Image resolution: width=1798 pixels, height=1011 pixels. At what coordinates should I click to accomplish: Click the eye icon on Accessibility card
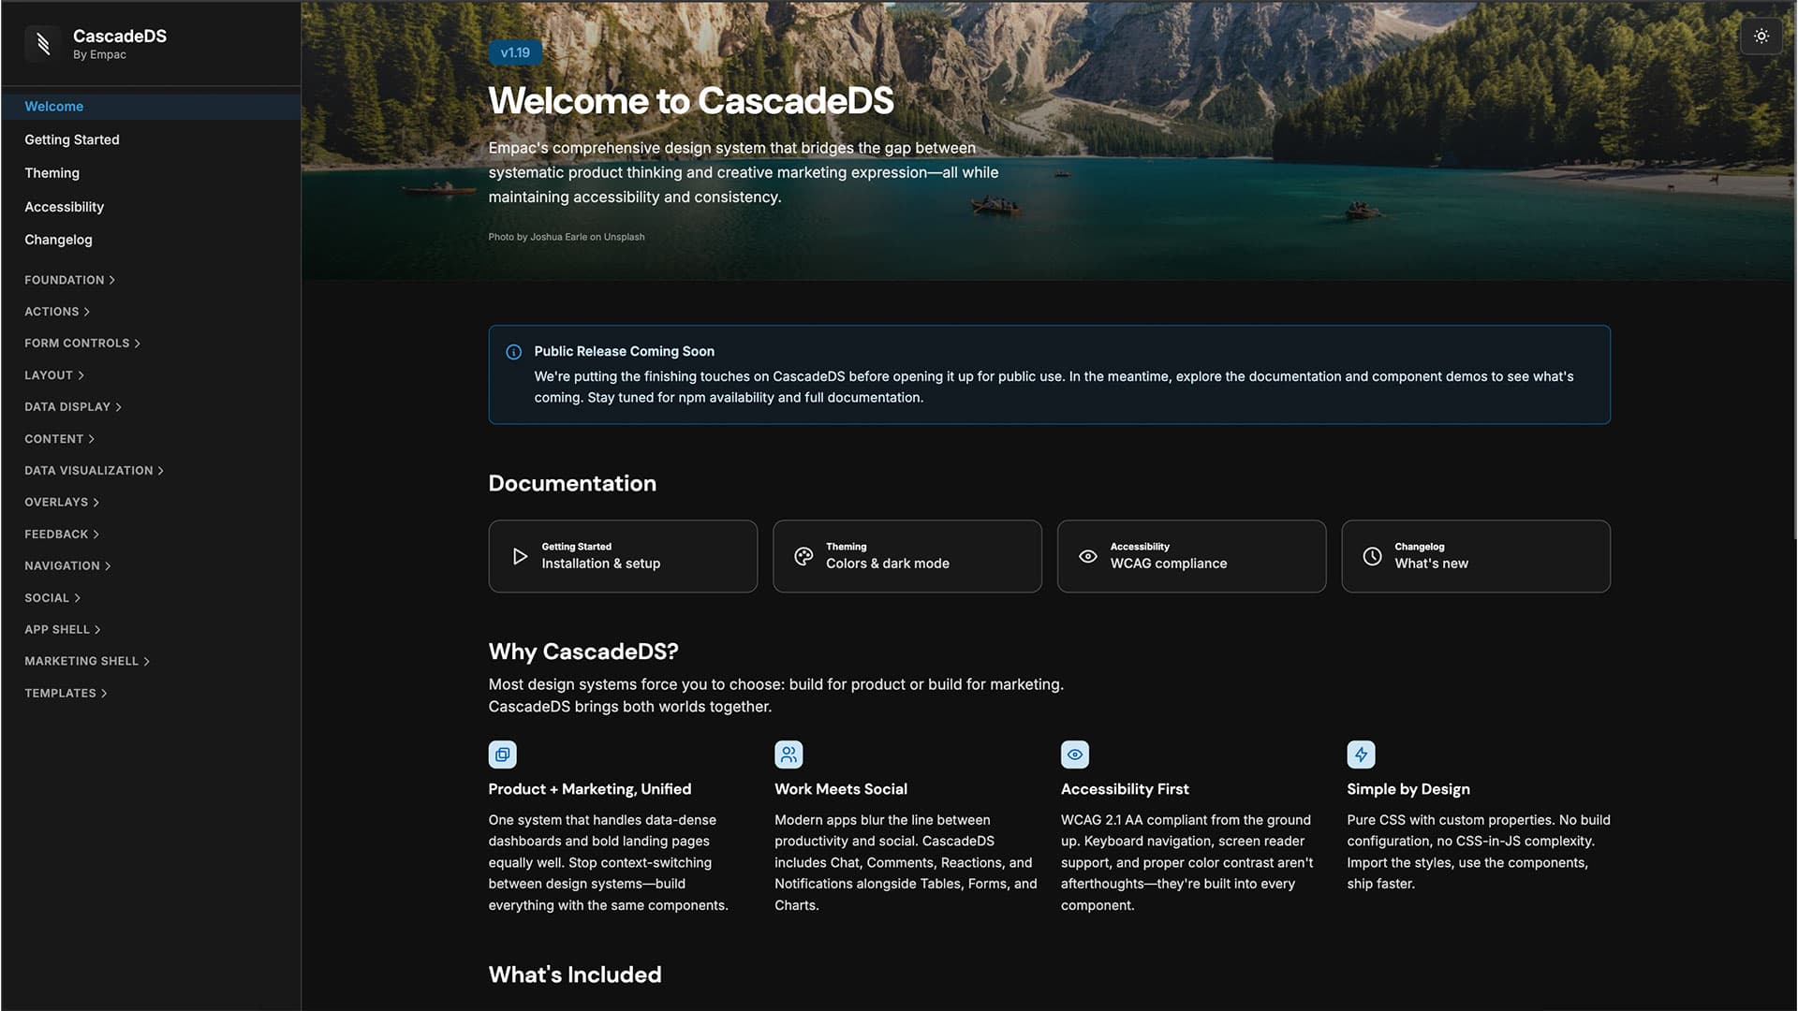(x=1087, y=556)
